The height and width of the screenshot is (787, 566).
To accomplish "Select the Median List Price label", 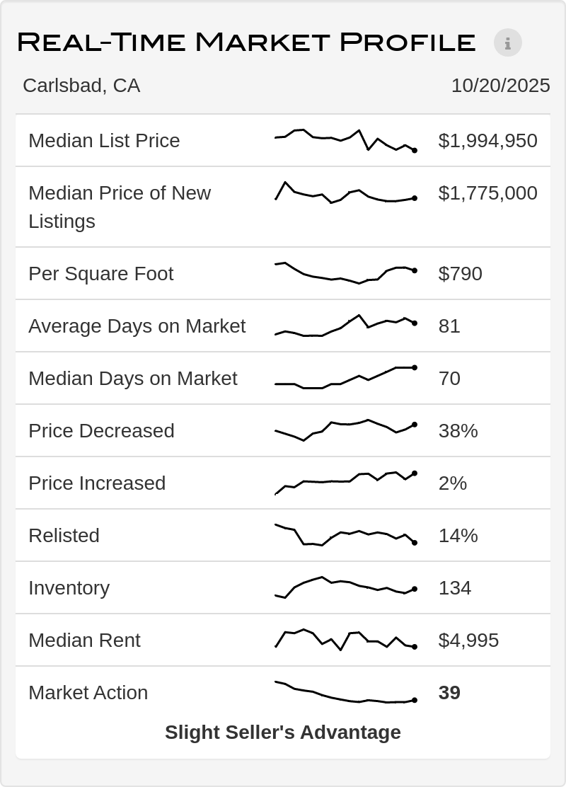I will 104,140.
